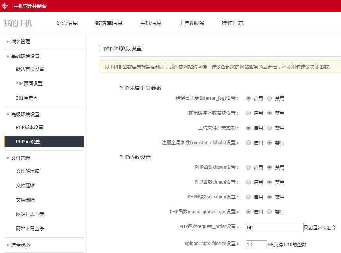Disable PHP函数fsockopen radio option
The height and width of the screenshot is (253, 341).
[x=270, y=197]
